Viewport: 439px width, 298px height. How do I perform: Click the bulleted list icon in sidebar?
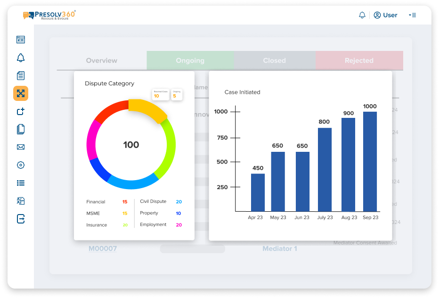pos(21,183)
